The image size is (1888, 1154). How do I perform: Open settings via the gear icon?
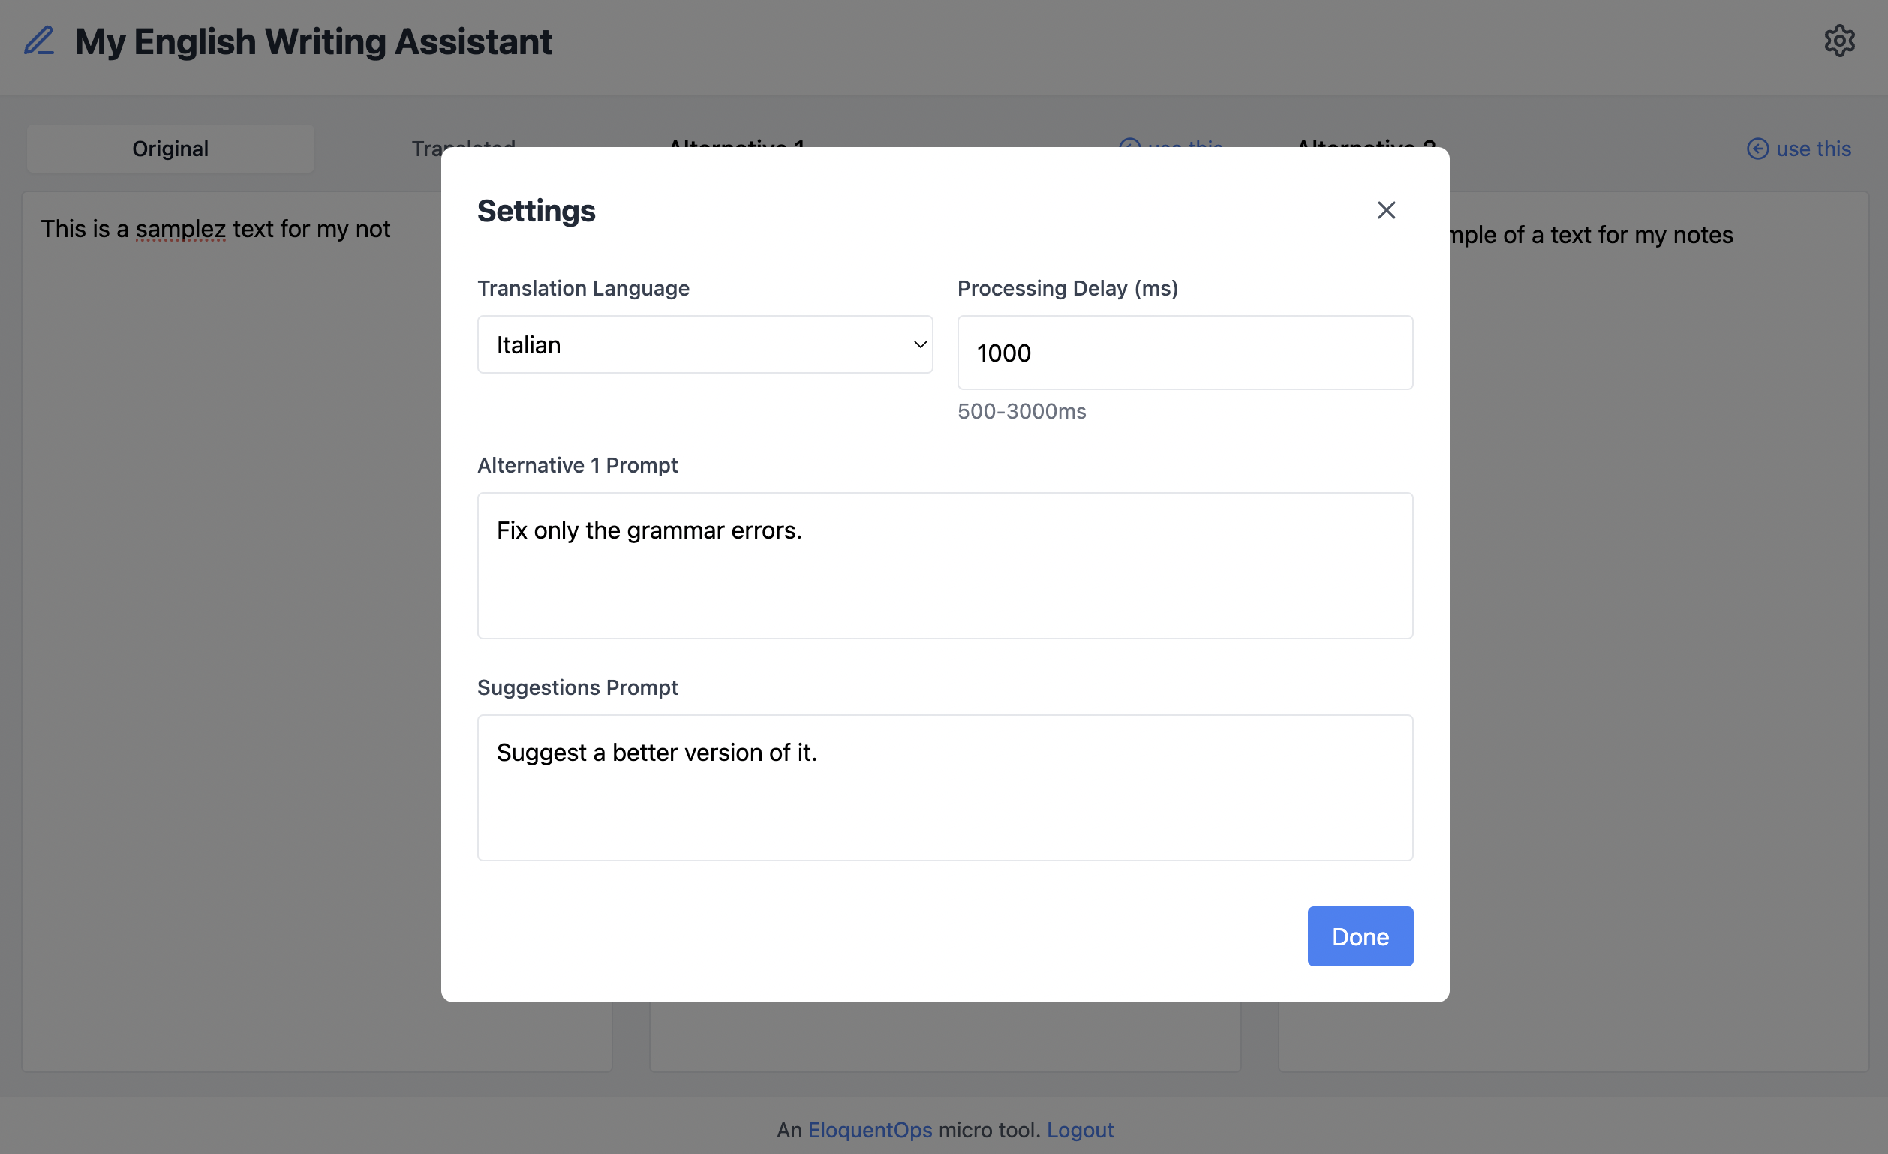(x=1839, y=41)
